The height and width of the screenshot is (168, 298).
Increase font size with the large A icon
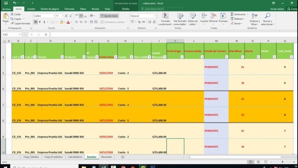coord(66,16)
